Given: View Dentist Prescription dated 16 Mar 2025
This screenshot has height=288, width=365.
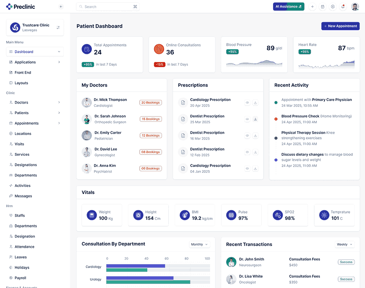Looking at the screenshot, I should (247, 136).
